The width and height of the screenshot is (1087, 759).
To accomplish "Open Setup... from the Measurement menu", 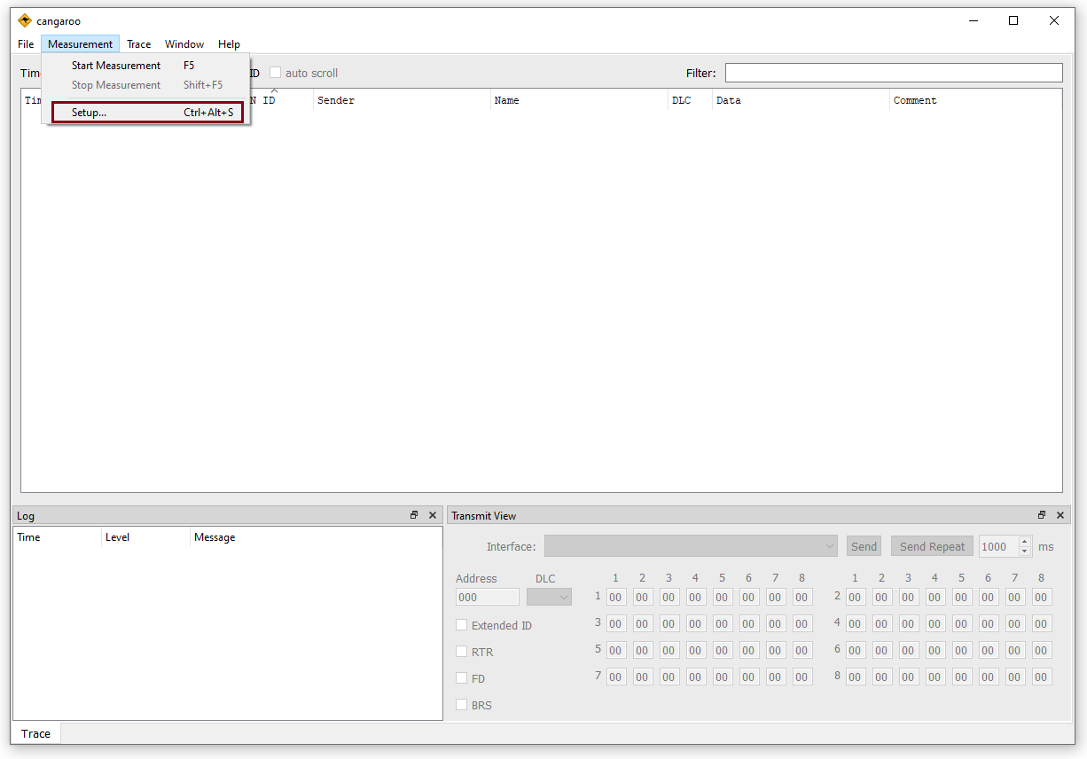I will pos(146,113).
